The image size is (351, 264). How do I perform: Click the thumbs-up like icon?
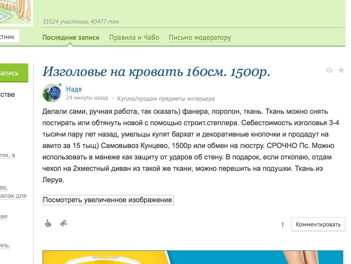(48, 223)
